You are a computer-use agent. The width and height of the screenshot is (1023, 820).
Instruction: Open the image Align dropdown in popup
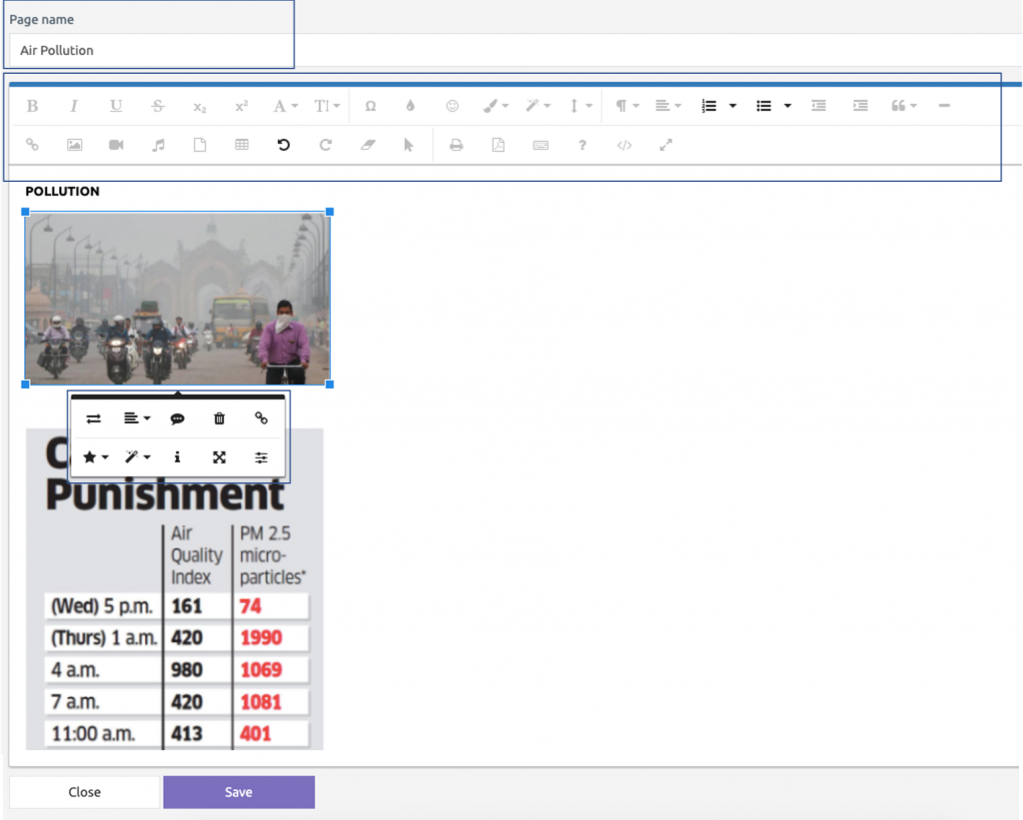point(136,419)
